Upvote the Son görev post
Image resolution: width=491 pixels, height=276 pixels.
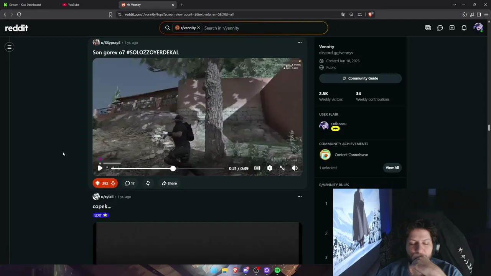coord(97,183)
